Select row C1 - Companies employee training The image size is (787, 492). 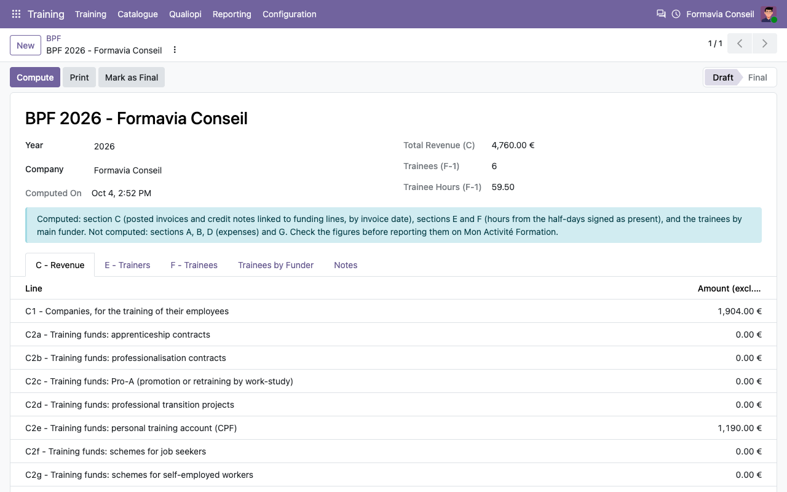[393, 311]
